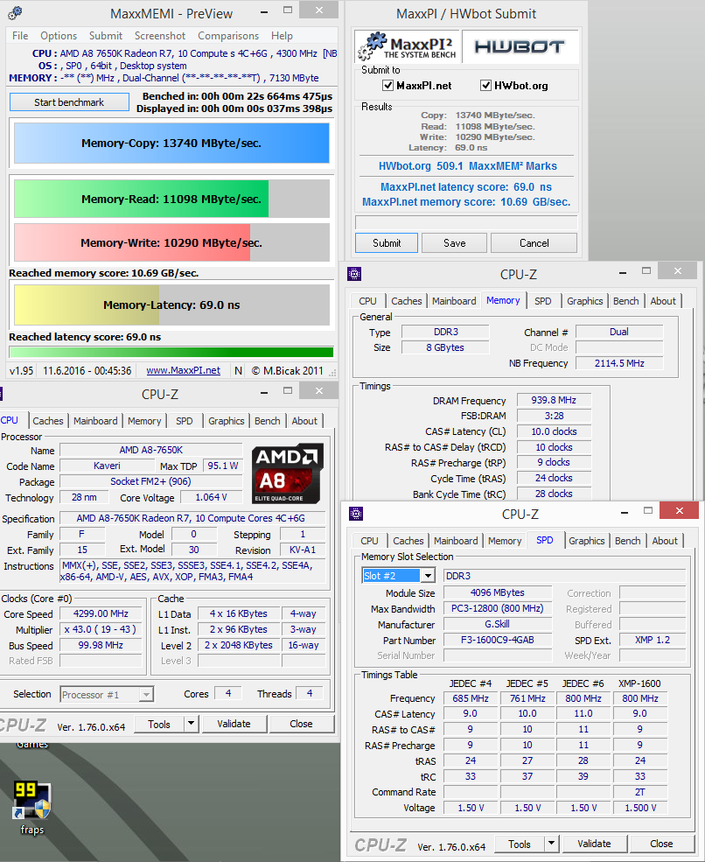Click the Save button in HWbot Submit
This screenshot has height=862, width=705.
pos(455,243)
